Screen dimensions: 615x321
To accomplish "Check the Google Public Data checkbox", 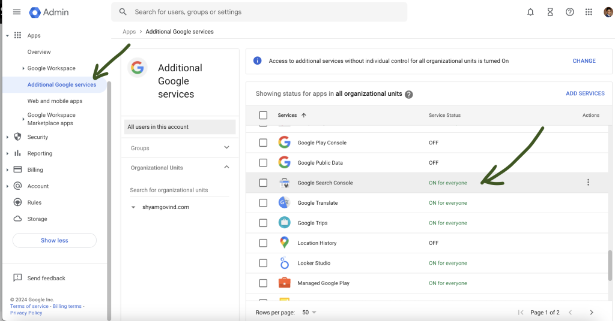I will click(263, 162).
